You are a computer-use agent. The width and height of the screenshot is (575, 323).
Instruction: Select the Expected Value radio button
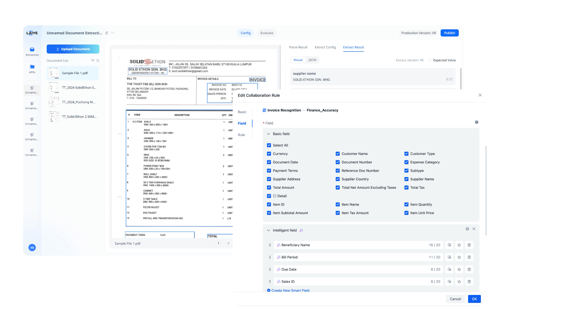430,60
